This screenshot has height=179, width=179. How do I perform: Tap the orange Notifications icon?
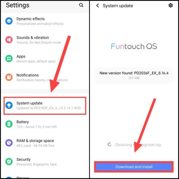coord(9,77)
